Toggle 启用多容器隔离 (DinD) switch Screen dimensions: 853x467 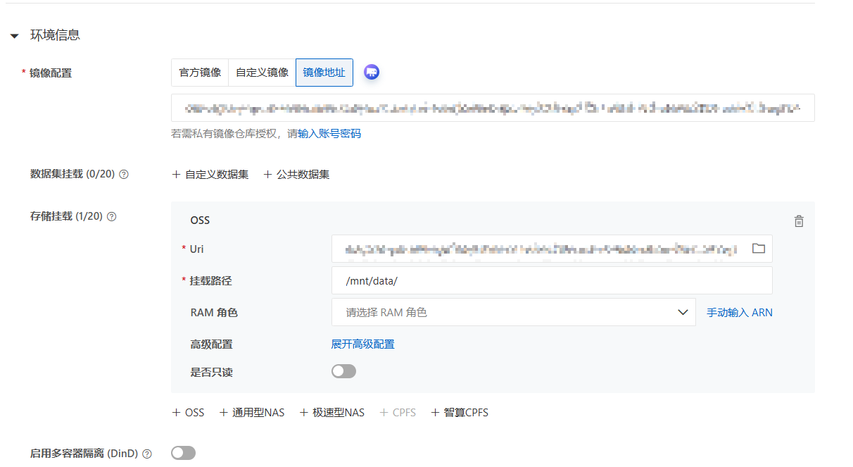click(x=184, y=454)
